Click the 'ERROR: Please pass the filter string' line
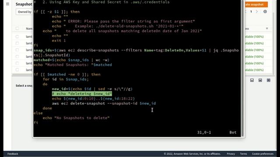The height and width of the screenshot is (157, 280). [x=123, y=21]
